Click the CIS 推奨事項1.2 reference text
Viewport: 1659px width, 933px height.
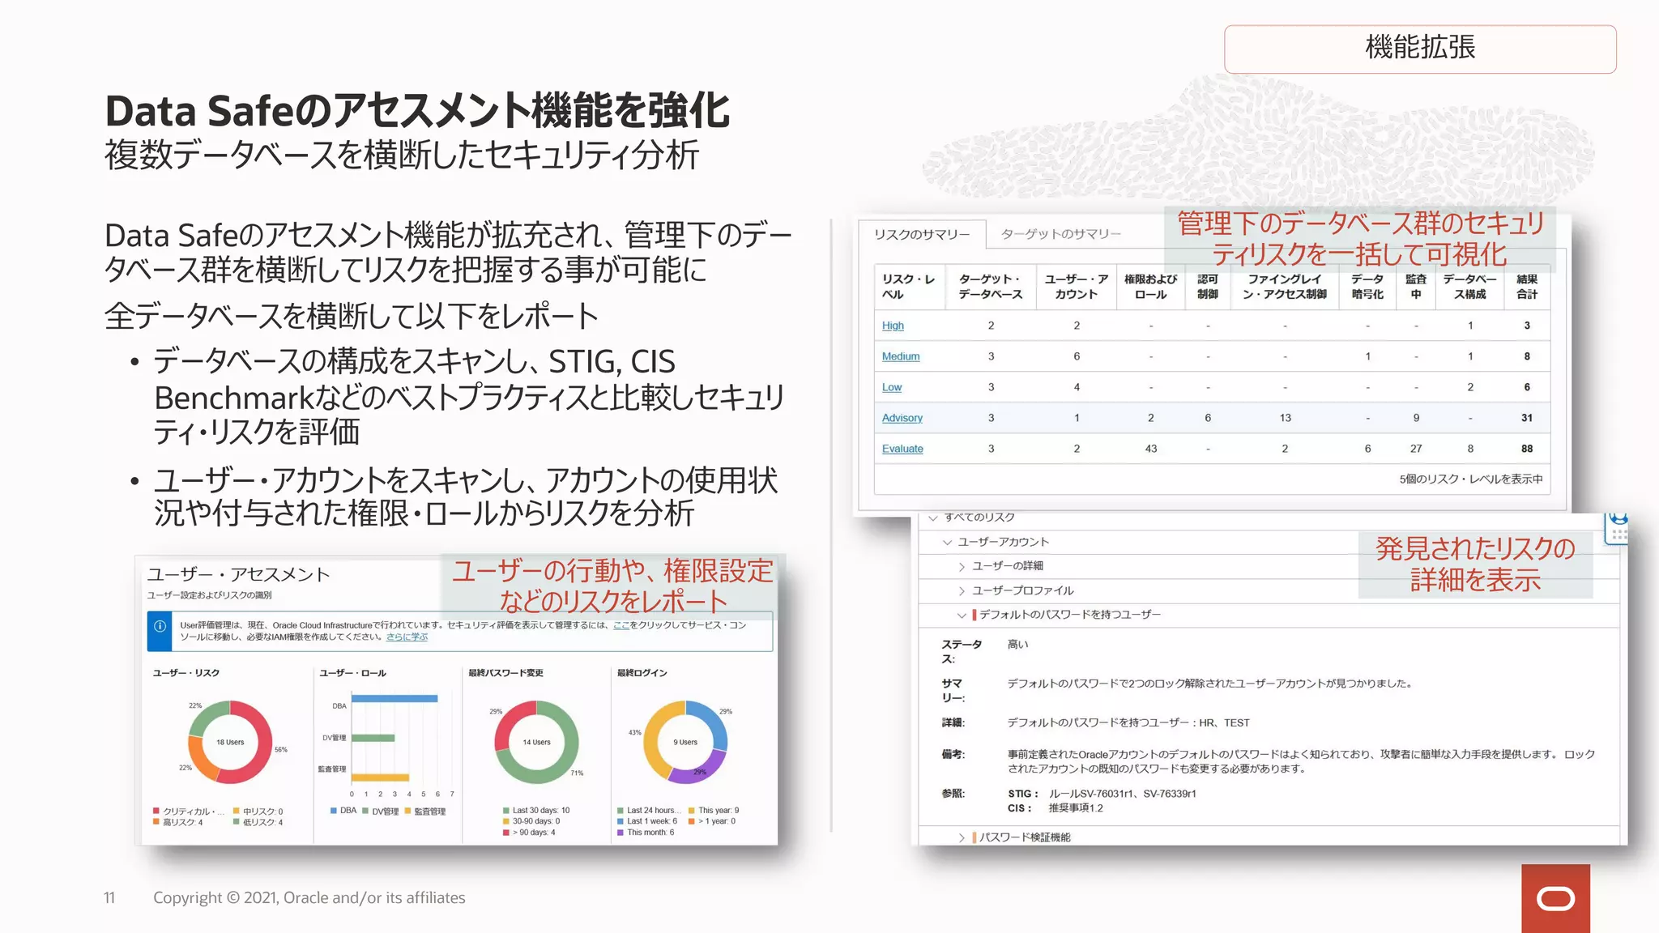(1076, 808)
